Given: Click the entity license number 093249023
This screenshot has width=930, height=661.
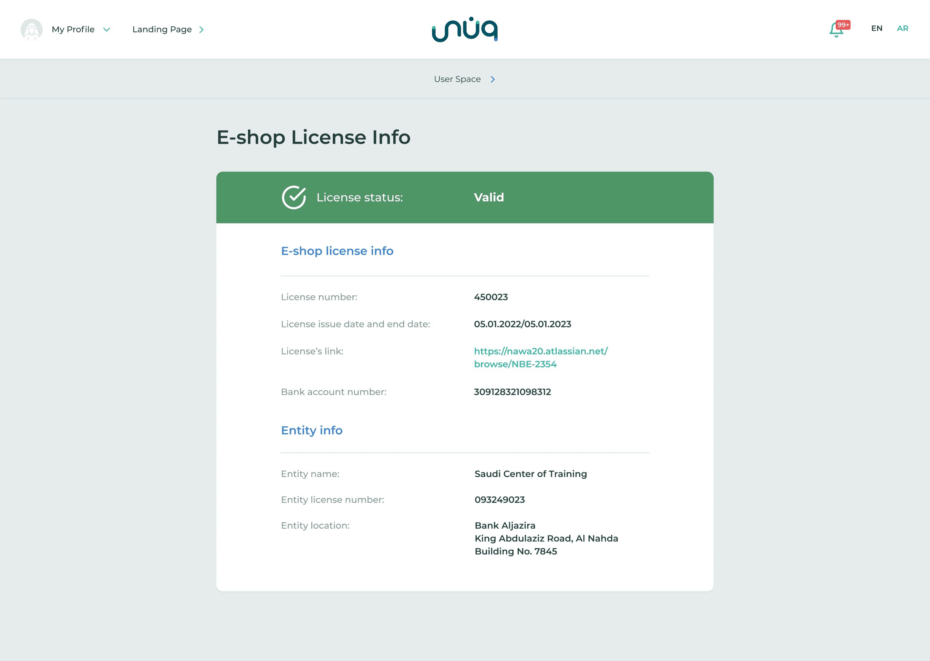Looking at the screenshot, I should (x=500, y=500).
